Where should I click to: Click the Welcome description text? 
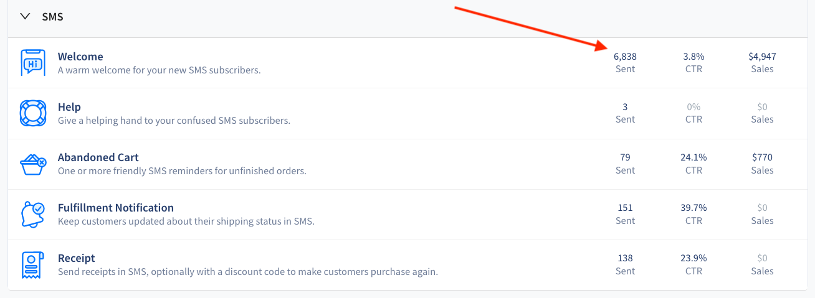[159, 70]
